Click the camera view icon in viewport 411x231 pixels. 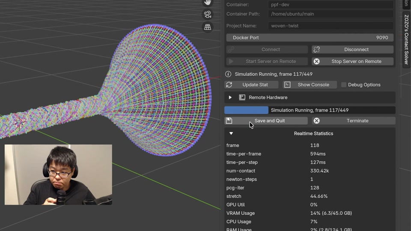click(x=208, y=15)
